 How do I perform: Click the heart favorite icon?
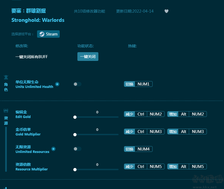pyautogui.click(x=167, y=11)
